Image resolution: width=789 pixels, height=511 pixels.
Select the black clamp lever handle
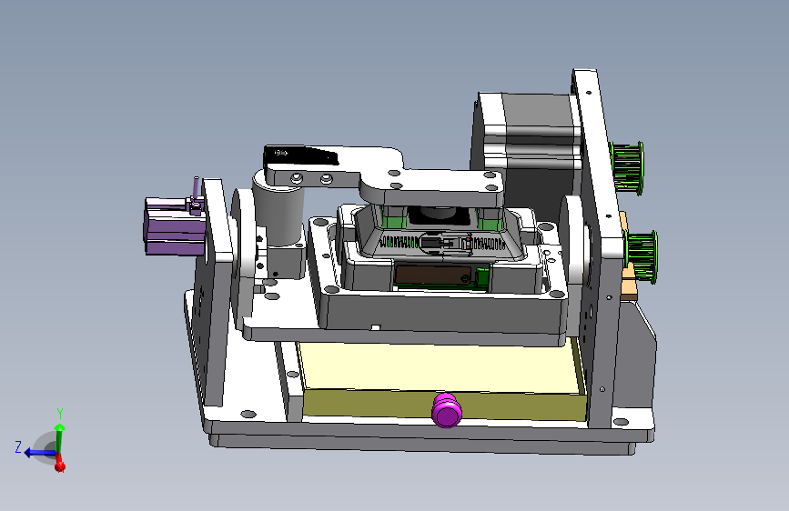[301, 155]
